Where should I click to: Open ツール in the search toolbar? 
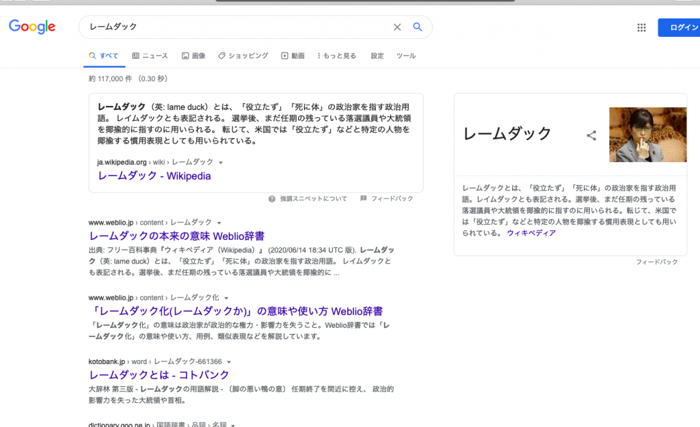[x=406, y=56]
